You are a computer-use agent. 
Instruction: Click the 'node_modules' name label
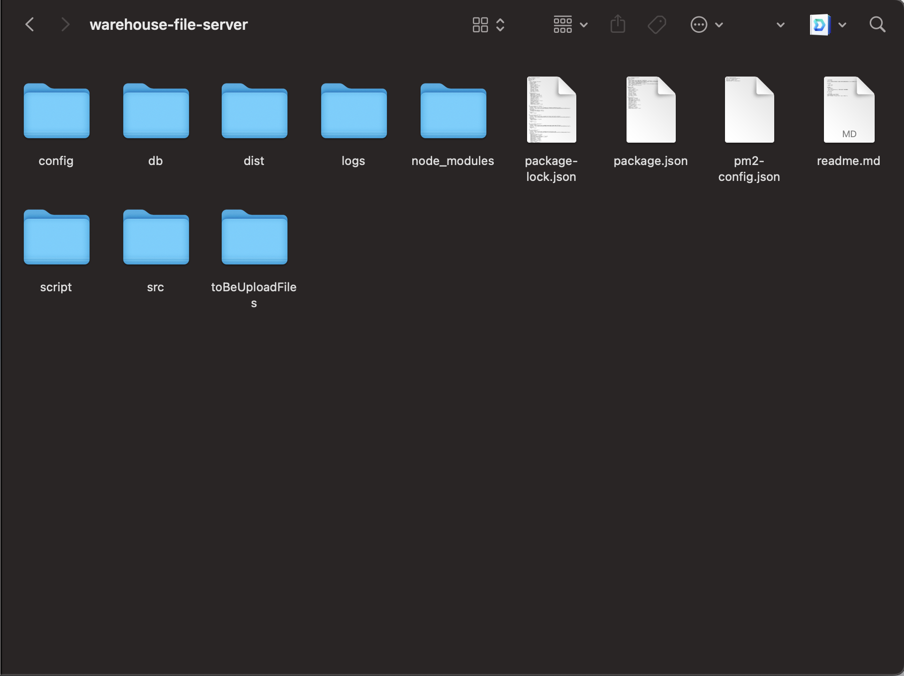[x=453, y=161]
